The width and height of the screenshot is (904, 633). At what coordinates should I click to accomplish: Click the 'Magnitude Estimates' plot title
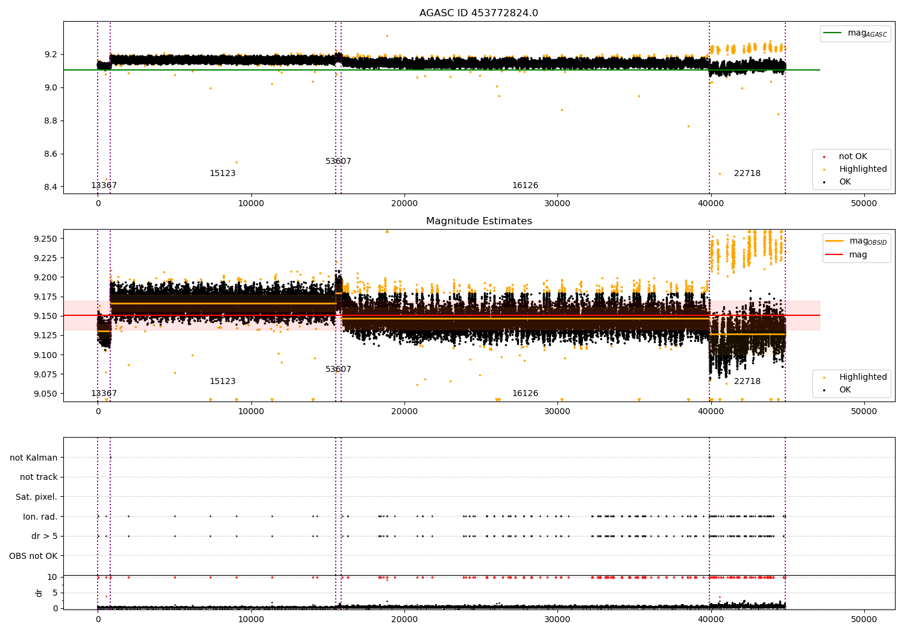[479, 221]
